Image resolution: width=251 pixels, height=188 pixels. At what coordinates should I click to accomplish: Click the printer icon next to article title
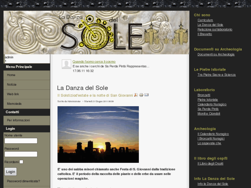tap(141, 95)
